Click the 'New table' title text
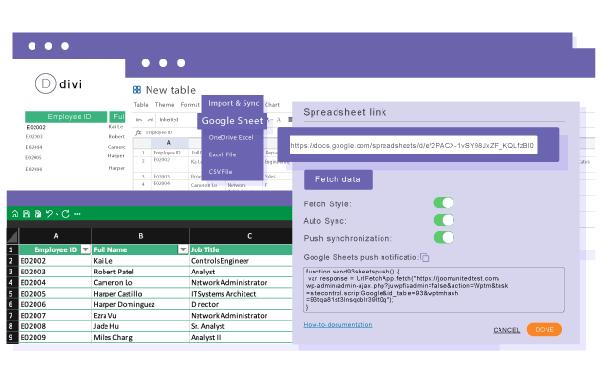The width and height of the screenshot is (604, 380). [171, 90]
